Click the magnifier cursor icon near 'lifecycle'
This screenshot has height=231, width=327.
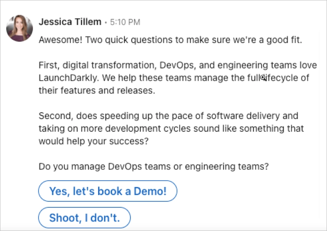pos(262,77)
